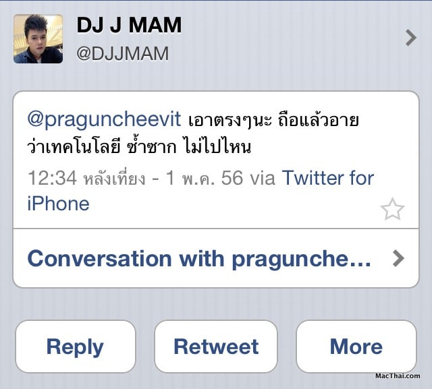Expand conversation with praguncheevit chevron
Screen dimensions: 432x389
(399, 258)
